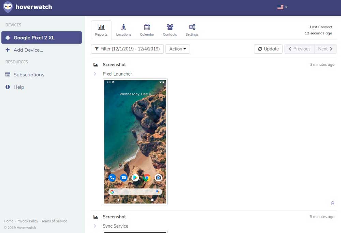Click the funnel icon in Filter button
The width and height of the screenshot is (341, 233).
[97, 49]
